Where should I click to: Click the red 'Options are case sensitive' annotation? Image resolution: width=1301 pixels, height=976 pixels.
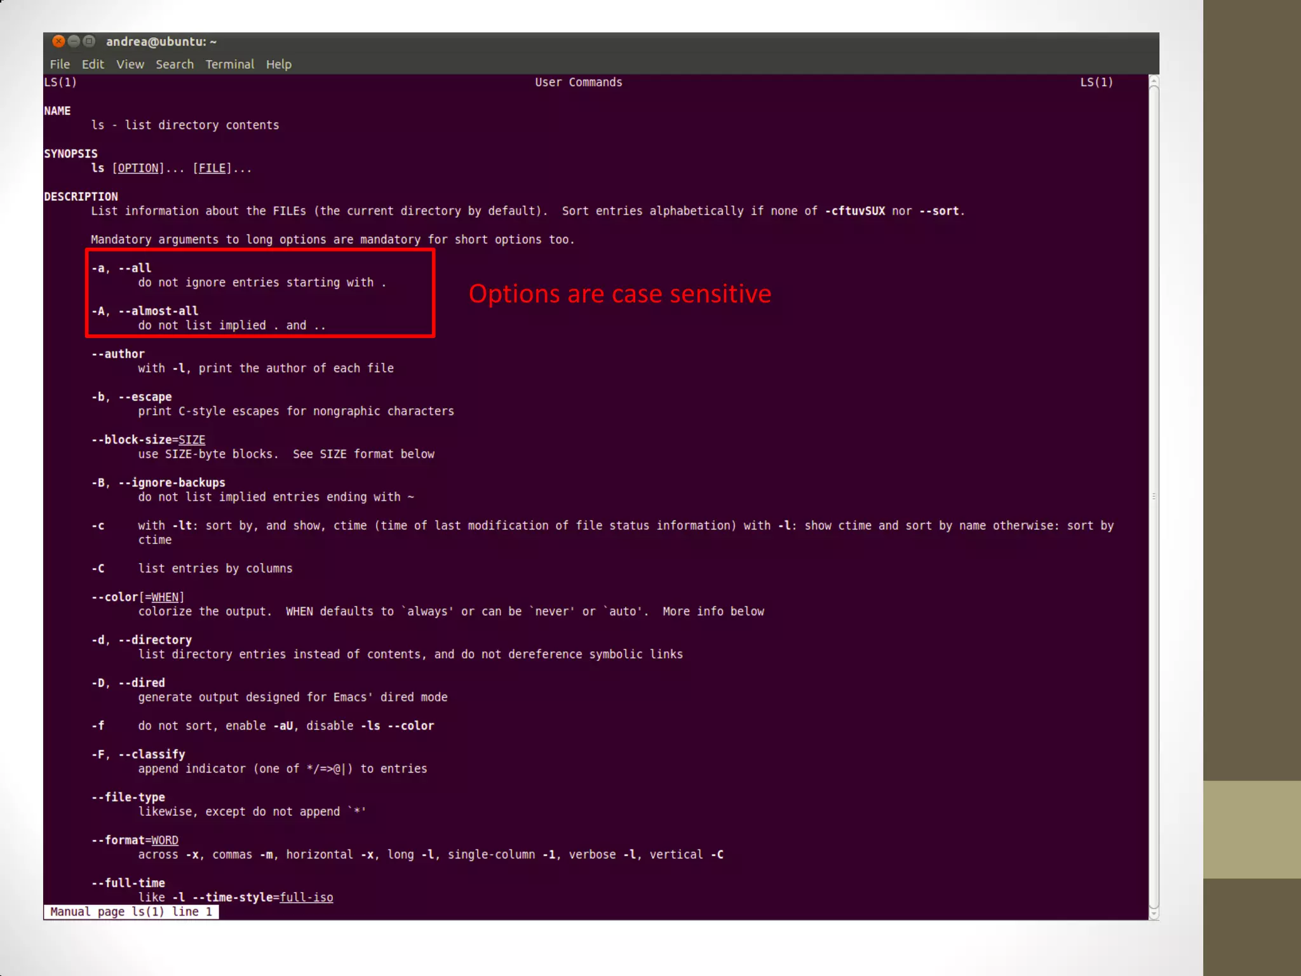[x=620, y=294]
